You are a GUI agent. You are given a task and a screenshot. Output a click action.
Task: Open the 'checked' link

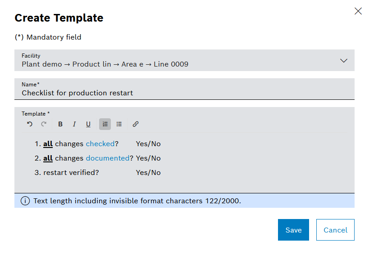click(100, 144)
